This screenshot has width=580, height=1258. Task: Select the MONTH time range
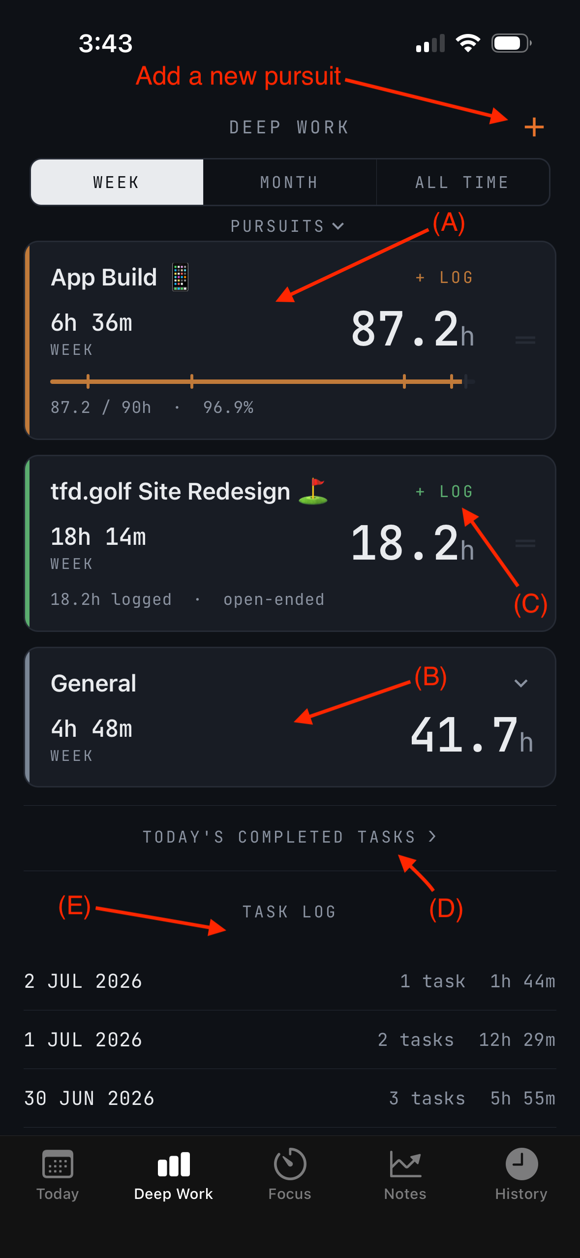pyautogui.click(x=290, y=182)
